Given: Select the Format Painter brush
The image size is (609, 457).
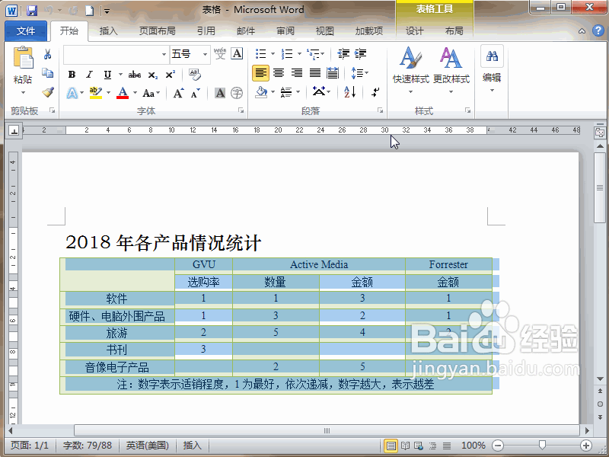Looking at the screenshot, I should tap(48, 92).
